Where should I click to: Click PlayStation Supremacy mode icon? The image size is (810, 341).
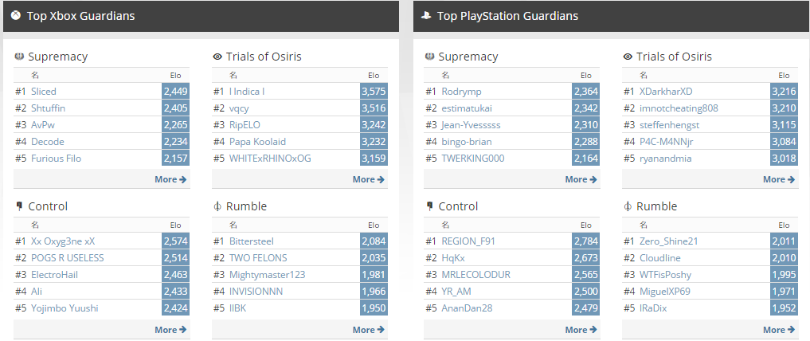(x=429, y=57)
